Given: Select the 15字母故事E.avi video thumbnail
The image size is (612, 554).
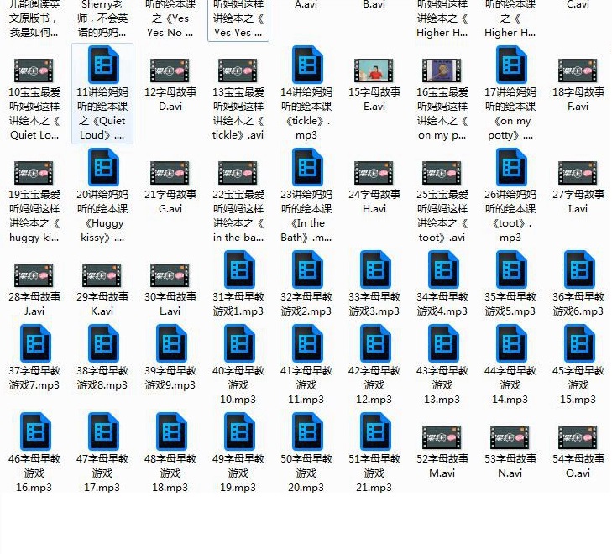Looking at the screenshot, I should tap(375, 71).
